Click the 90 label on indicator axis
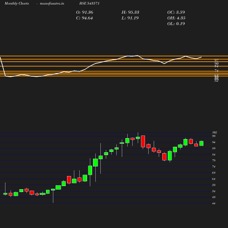The width and height of the screenshot is (228, 228). pyautogui.click(x=217, y=63)
